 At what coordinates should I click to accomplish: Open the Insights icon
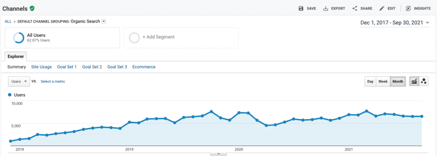click(408, 9)
